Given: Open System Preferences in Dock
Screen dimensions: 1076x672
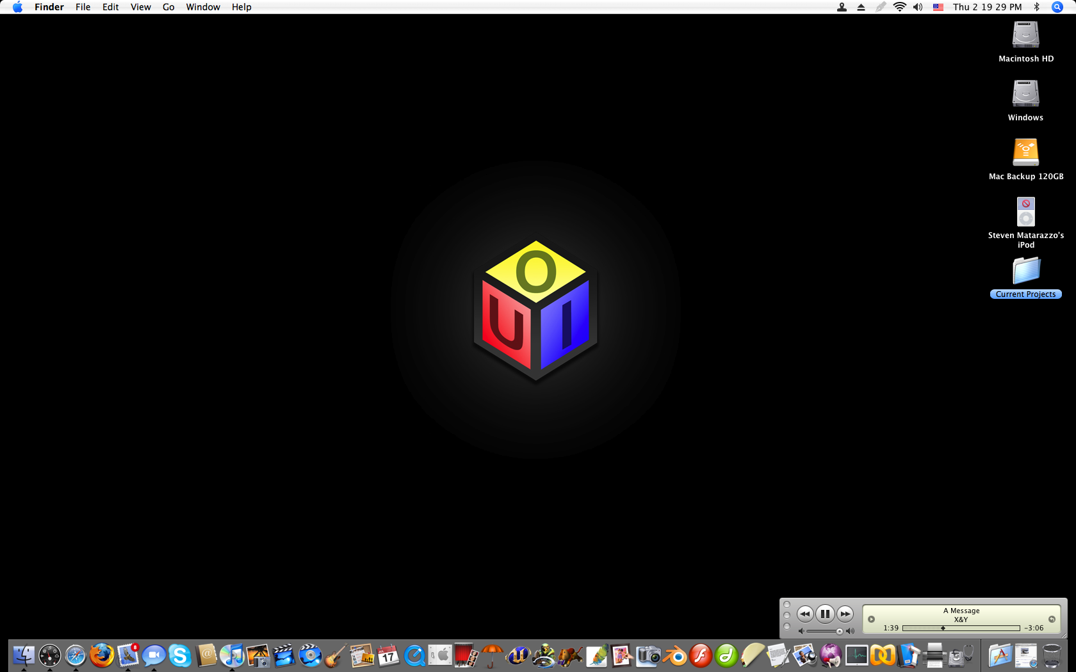Looking at the screenshot, I should coord(441,655).
